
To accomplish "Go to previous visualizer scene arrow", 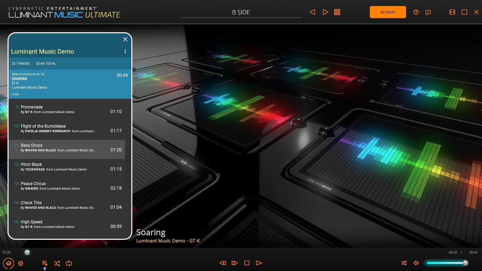I will [x=312, y=12].
